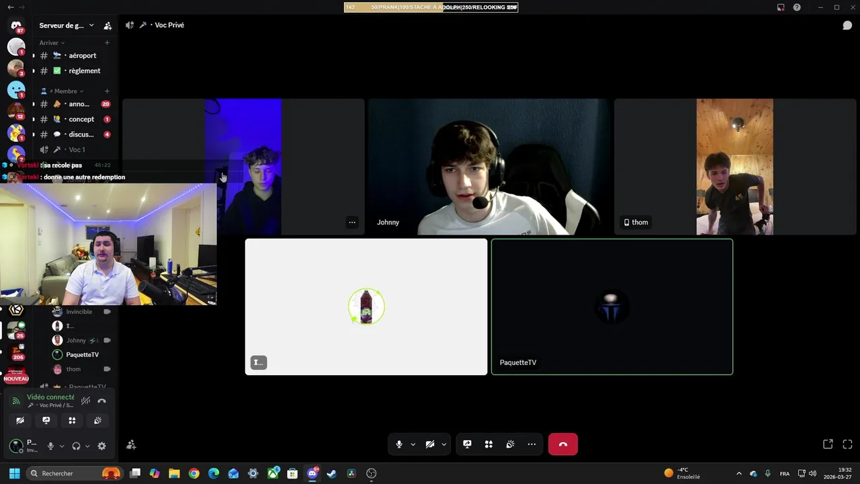The image size is (860, 484).
Task: Focus thom's video tile
Action: click(x=735, y=167)
